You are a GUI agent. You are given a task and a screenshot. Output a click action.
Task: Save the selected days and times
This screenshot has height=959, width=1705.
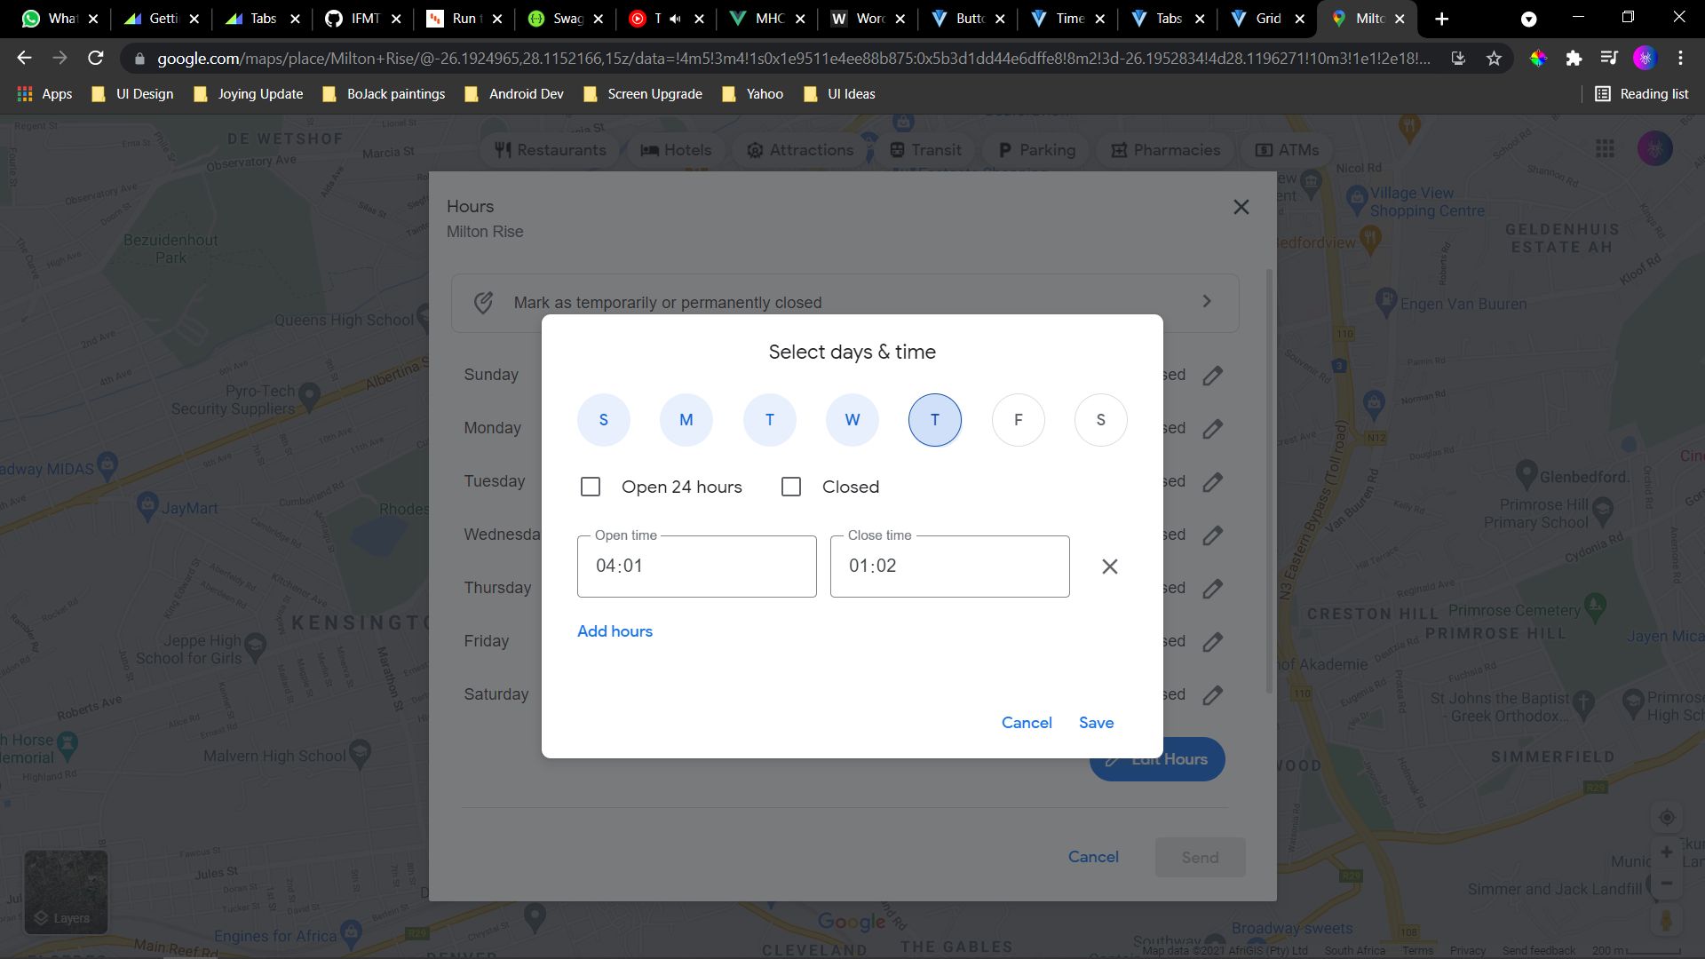tap(1096, 722)
